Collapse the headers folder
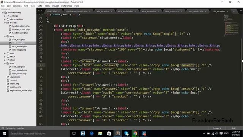This screenshot has width=243, height=137. tap(5, 23)
